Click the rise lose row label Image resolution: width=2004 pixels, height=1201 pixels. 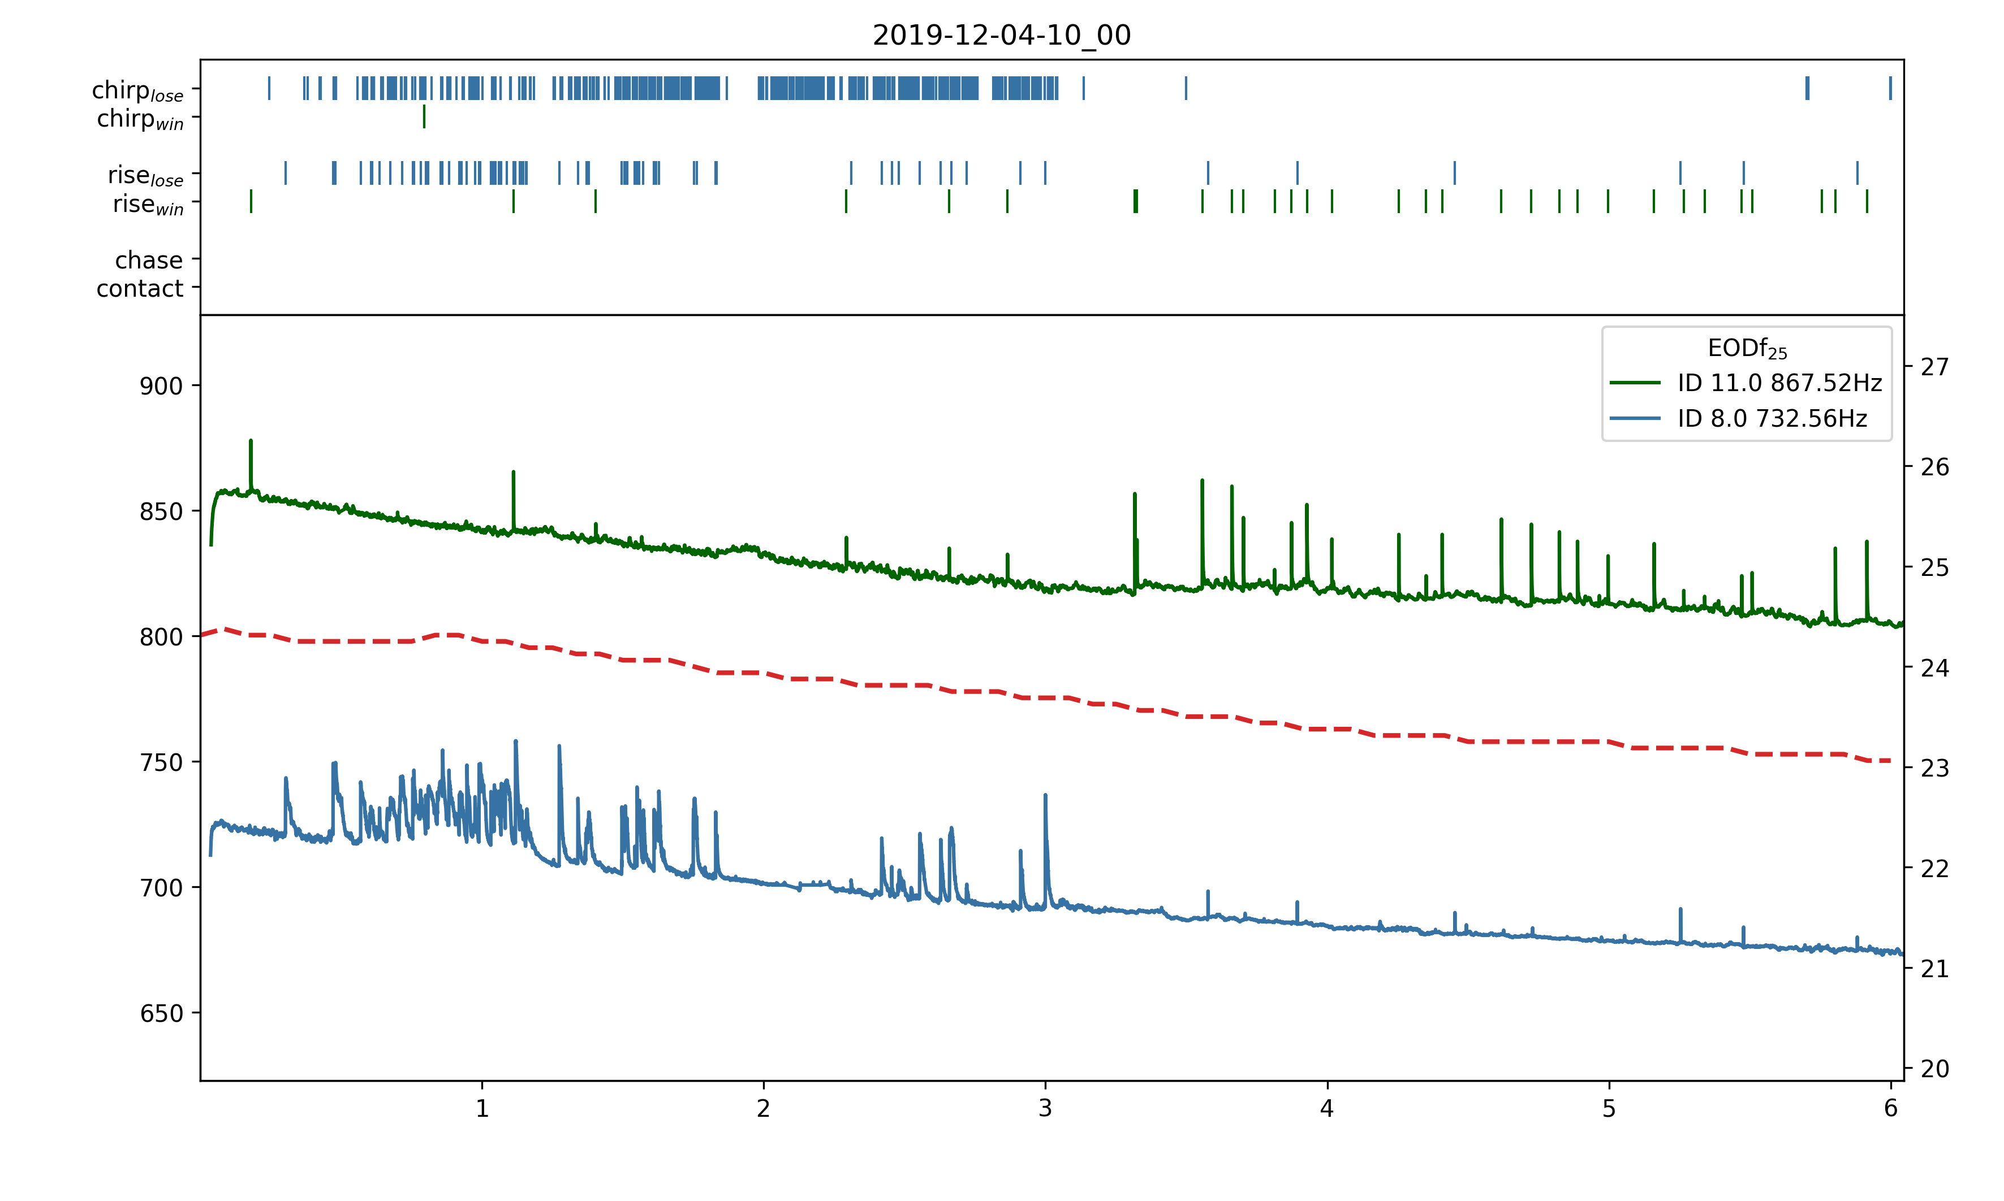pos(146,176)
